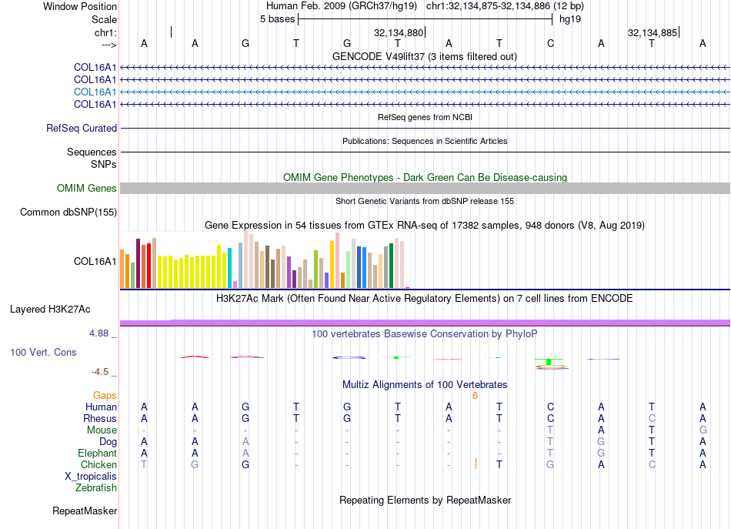The width and height of the screenshot is (731, 529).
Task: Click the Rhesus alignment row label
Action: [100, 418]
